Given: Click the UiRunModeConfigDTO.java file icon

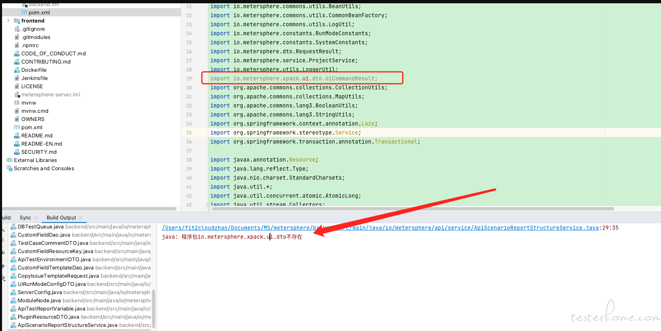Looking at the screenshot, I should (x=13, y=284).
